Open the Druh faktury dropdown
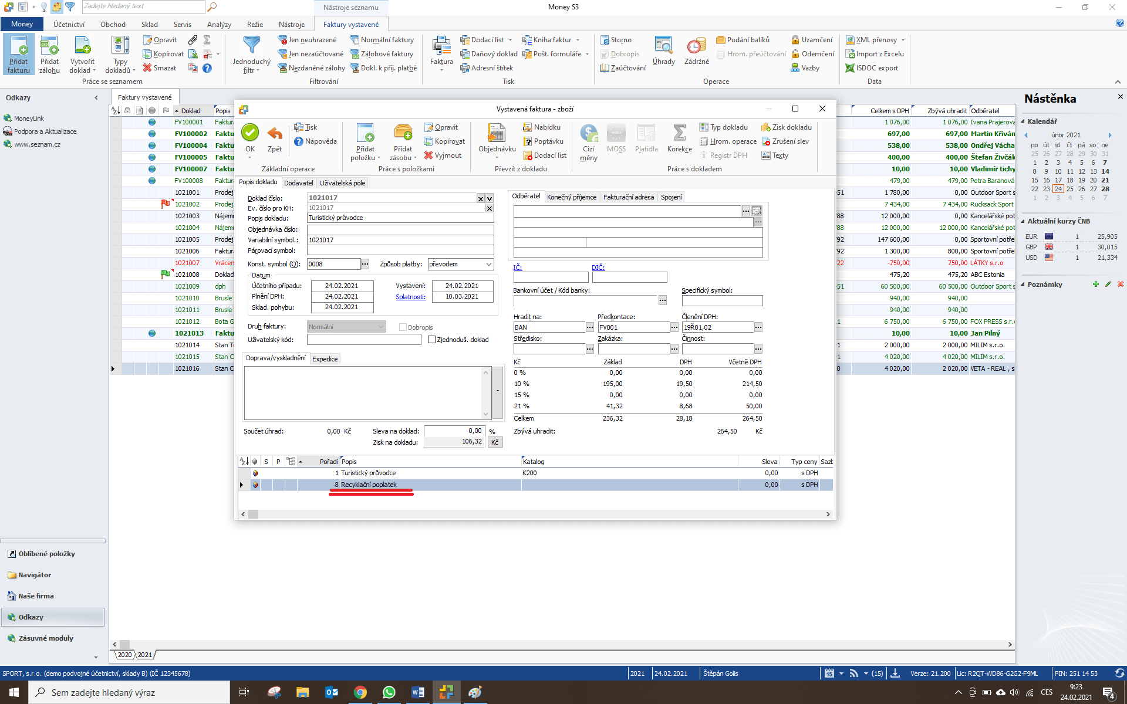 coord(380,327)
